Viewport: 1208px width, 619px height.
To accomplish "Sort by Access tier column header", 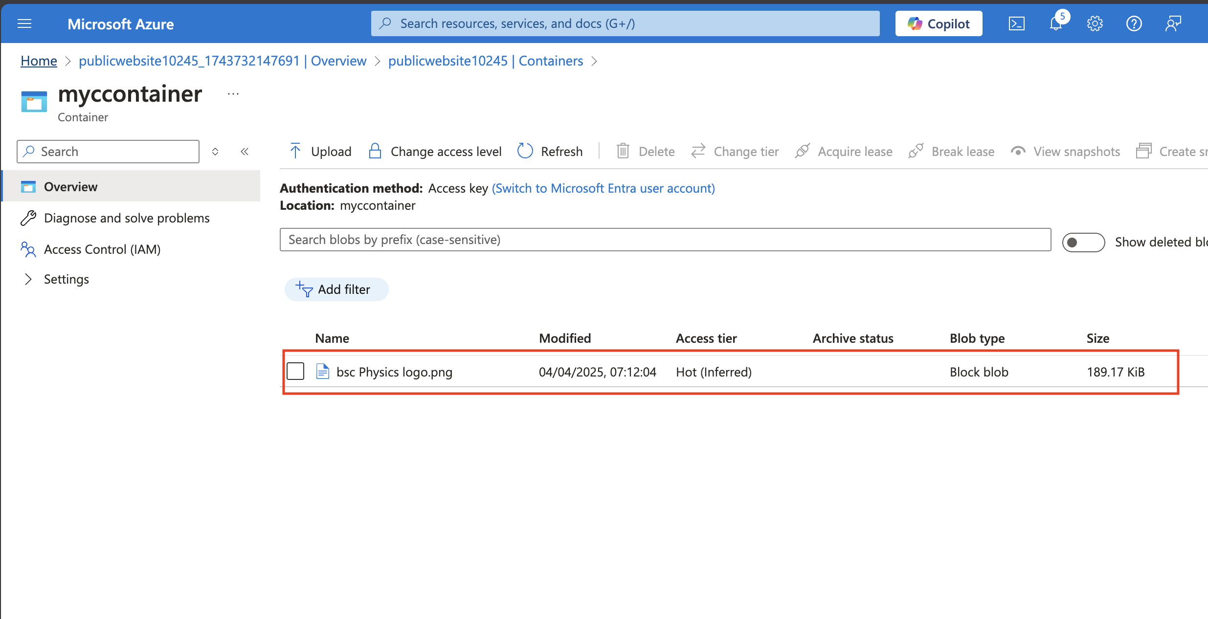I will (706, 338).
